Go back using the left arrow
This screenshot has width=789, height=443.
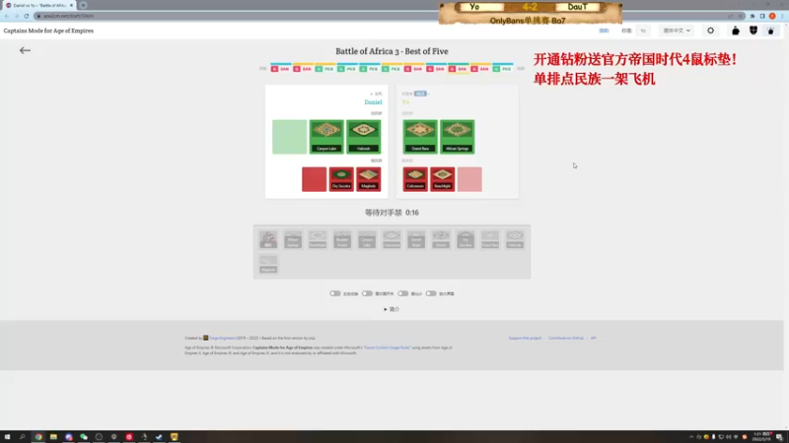coord(25,50)
